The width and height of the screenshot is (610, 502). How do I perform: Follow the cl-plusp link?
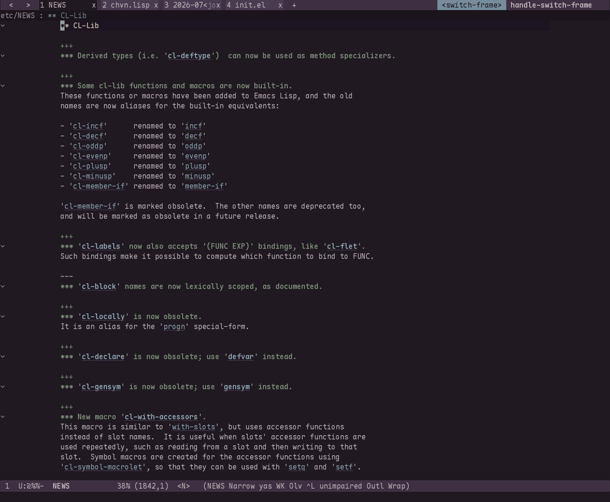90,166
